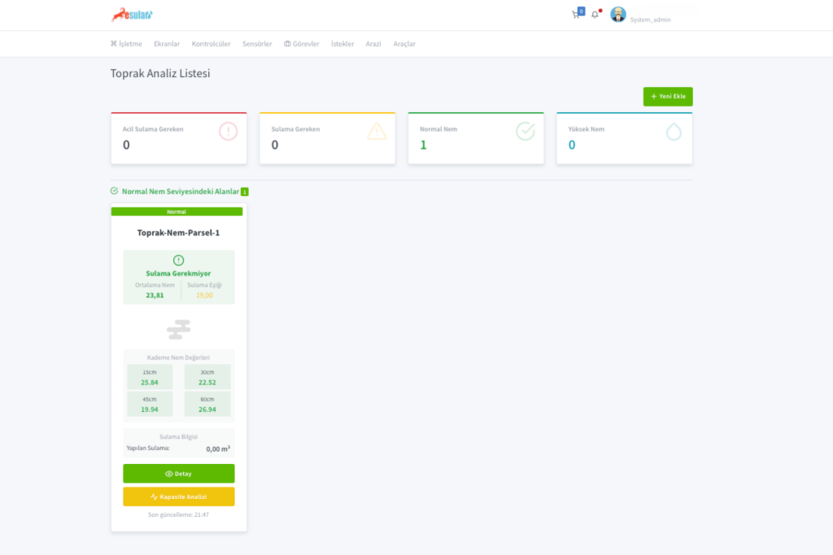The image size is (833, 555).
Task: Click the red exclamation urgent irrigation icon
Action: point(229,131)
